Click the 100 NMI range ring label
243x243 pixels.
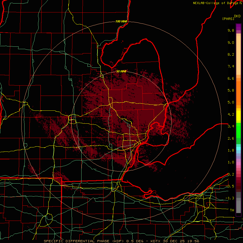[x=121, y=21]
